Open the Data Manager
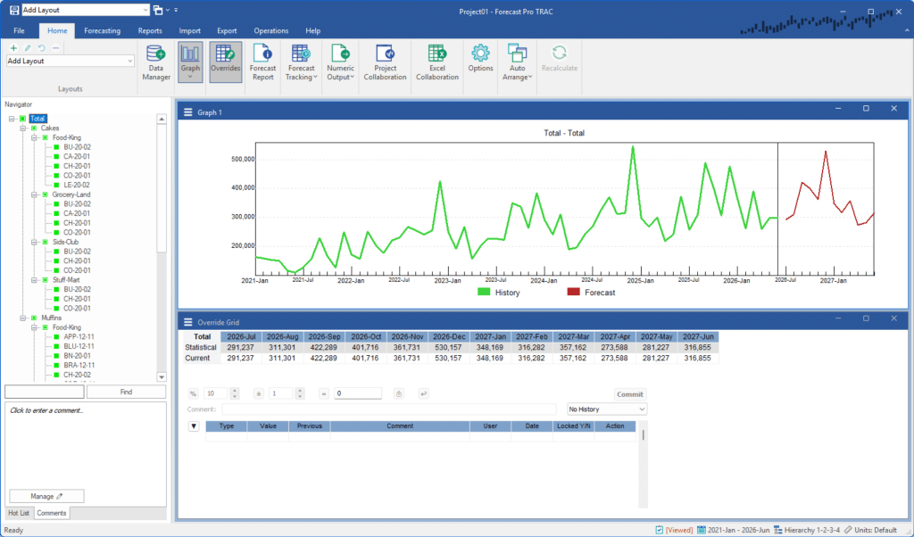The height and width of the screenshot is (537, 914). [x=156, y=62]
